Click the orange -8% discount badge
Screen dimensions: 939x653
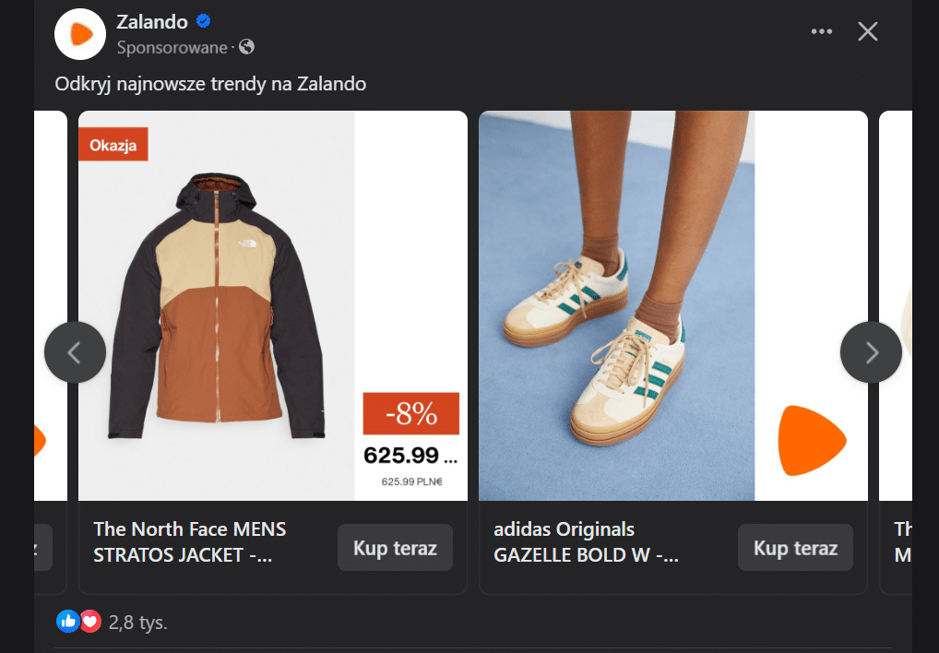point(410,413)
